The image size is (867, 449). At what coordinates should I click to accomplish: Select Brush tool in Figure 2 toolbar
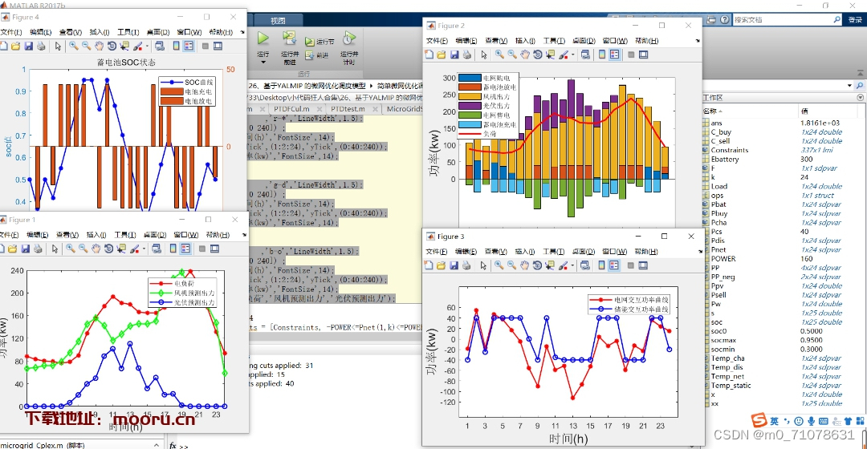coord(564,55)
